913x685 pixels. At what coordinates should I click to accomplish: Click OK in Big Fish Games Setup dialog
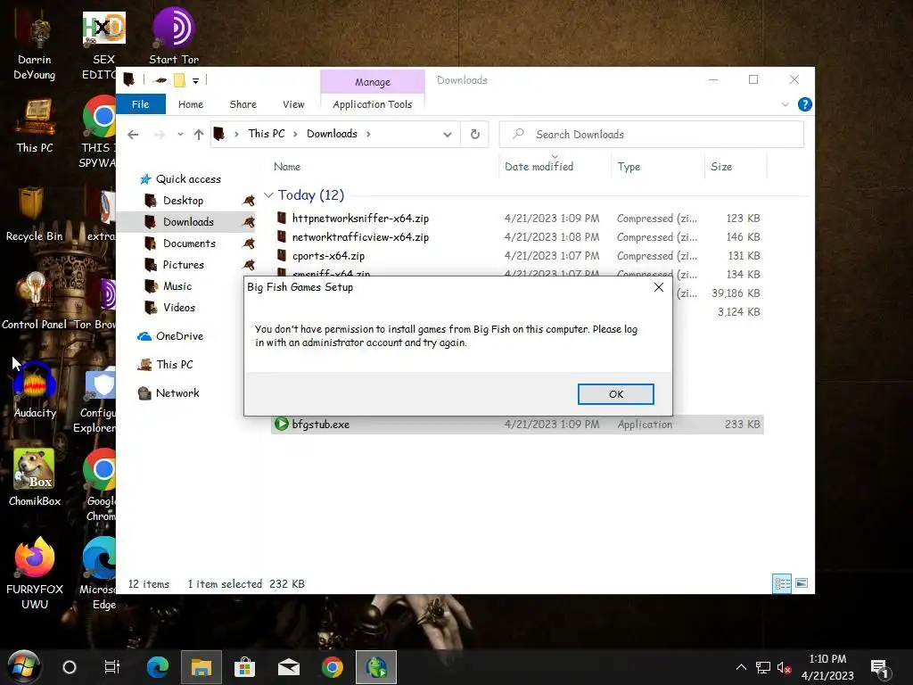(x=615, y=394)
